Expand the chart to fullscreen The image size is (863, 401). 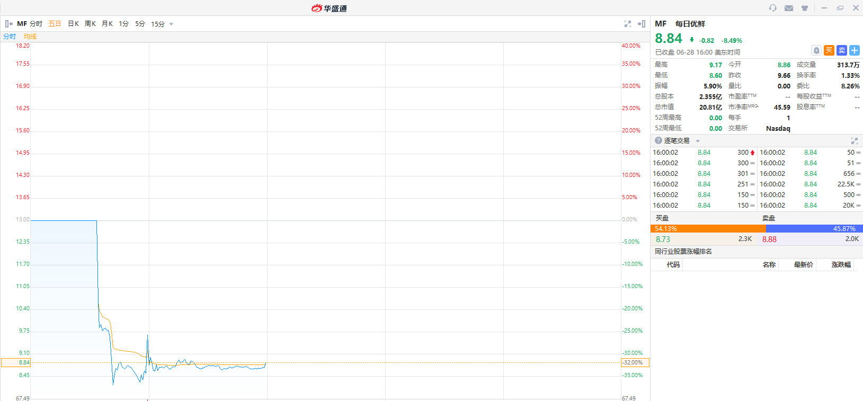click(628, 24)
